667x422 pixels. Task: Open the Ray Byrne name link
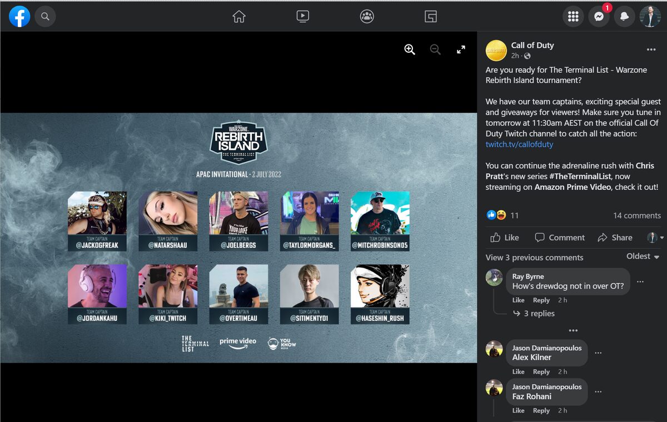point(528,277)
